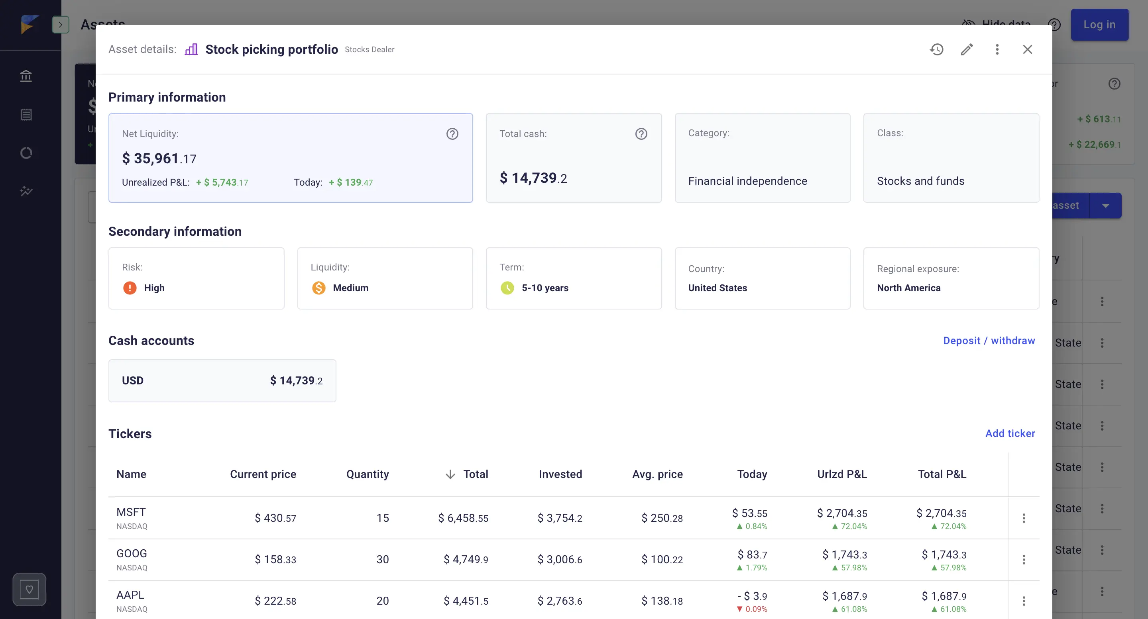Expand the sidebar with chevron button
The image size is (1148, 619).
coord(60,25)
